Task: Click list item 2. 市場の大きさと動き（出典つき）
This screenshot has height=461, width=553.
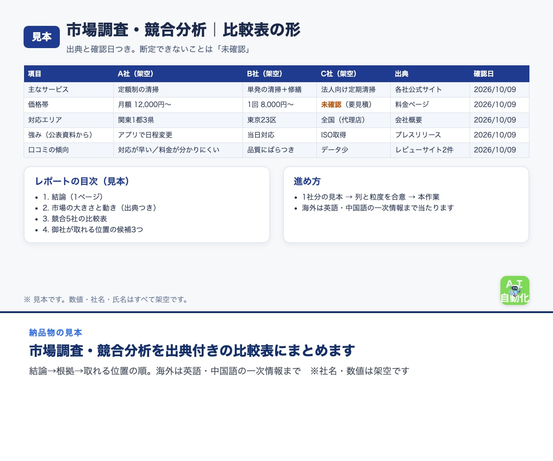Action: (x=102, y=208)
